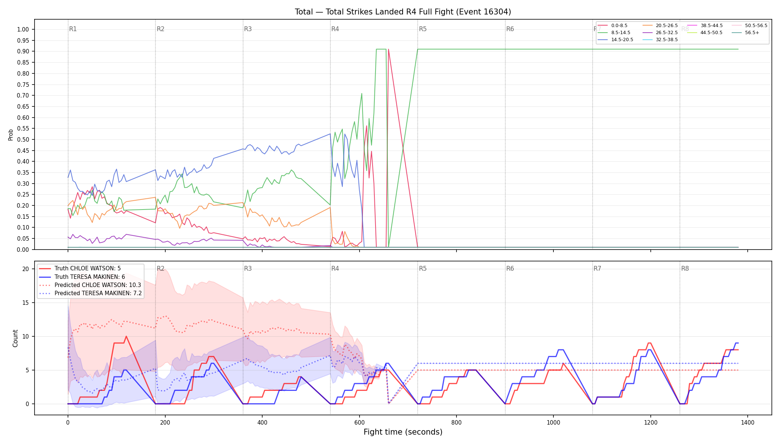Click the green line swatch beside '8.5-14.5'
This screenshot has width=780, height=445.
(x=603, y=33)
